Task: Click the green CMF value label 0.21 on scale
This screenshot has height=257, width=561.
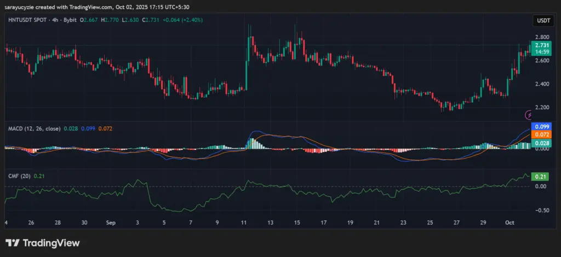Action: click(x=540, y=176)
